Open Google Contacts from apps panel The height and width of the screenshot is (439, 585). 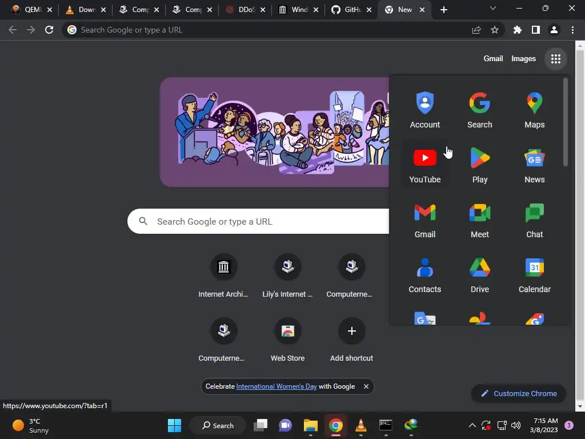click(424, 275)
